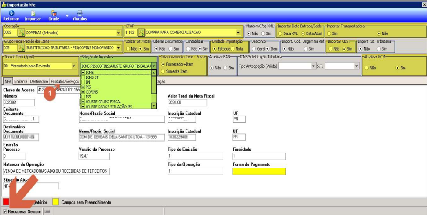The image size is (427, 215).
Task: Click the Tipo da Operação field
Action: pos(196,171)
